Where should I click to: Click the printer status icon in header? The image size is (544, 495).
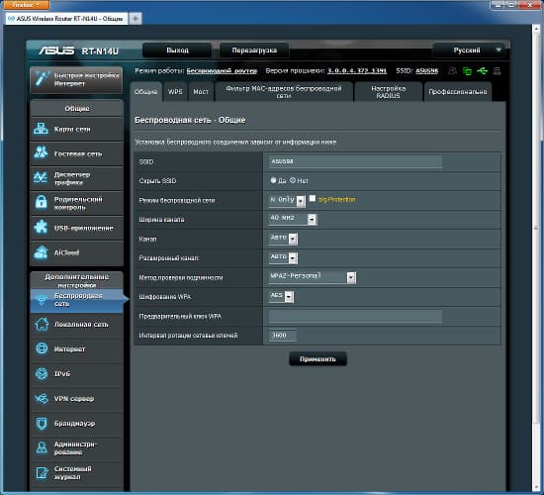pyautogui.click(x=497, y=71)
